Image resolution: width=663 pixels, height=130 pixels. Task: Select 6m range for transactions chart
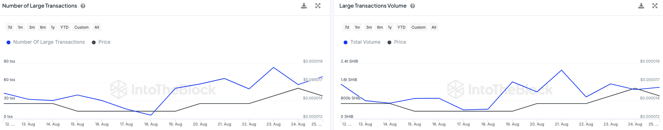coord(43,27)
